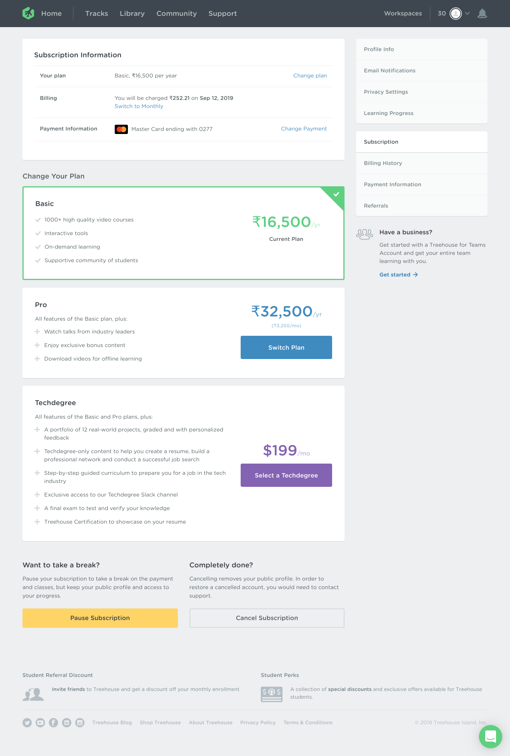Click Switch to Monthly link

pyautogui.click(x=139, y=106)
